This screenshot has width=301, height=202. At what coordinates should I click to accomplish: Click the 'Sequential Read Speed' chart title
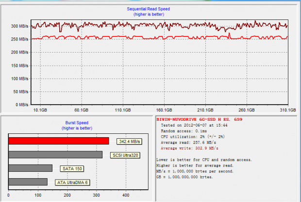pos(148,9)
